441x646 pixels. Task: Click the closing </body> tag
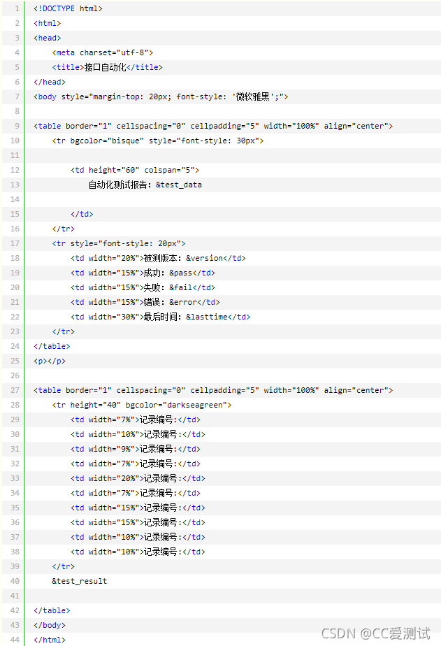pos(50,626)
